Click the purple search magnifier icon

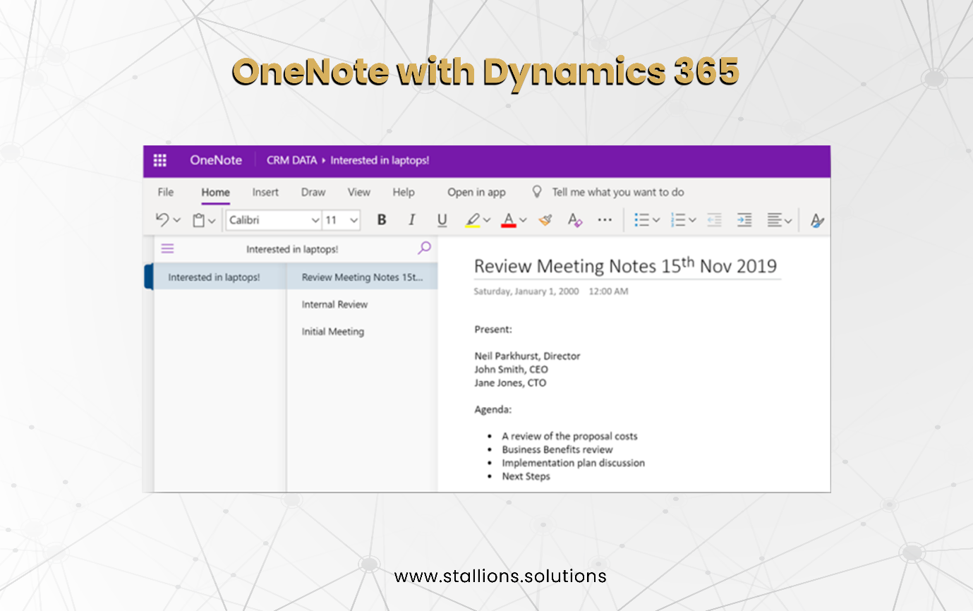click(424, 248)
